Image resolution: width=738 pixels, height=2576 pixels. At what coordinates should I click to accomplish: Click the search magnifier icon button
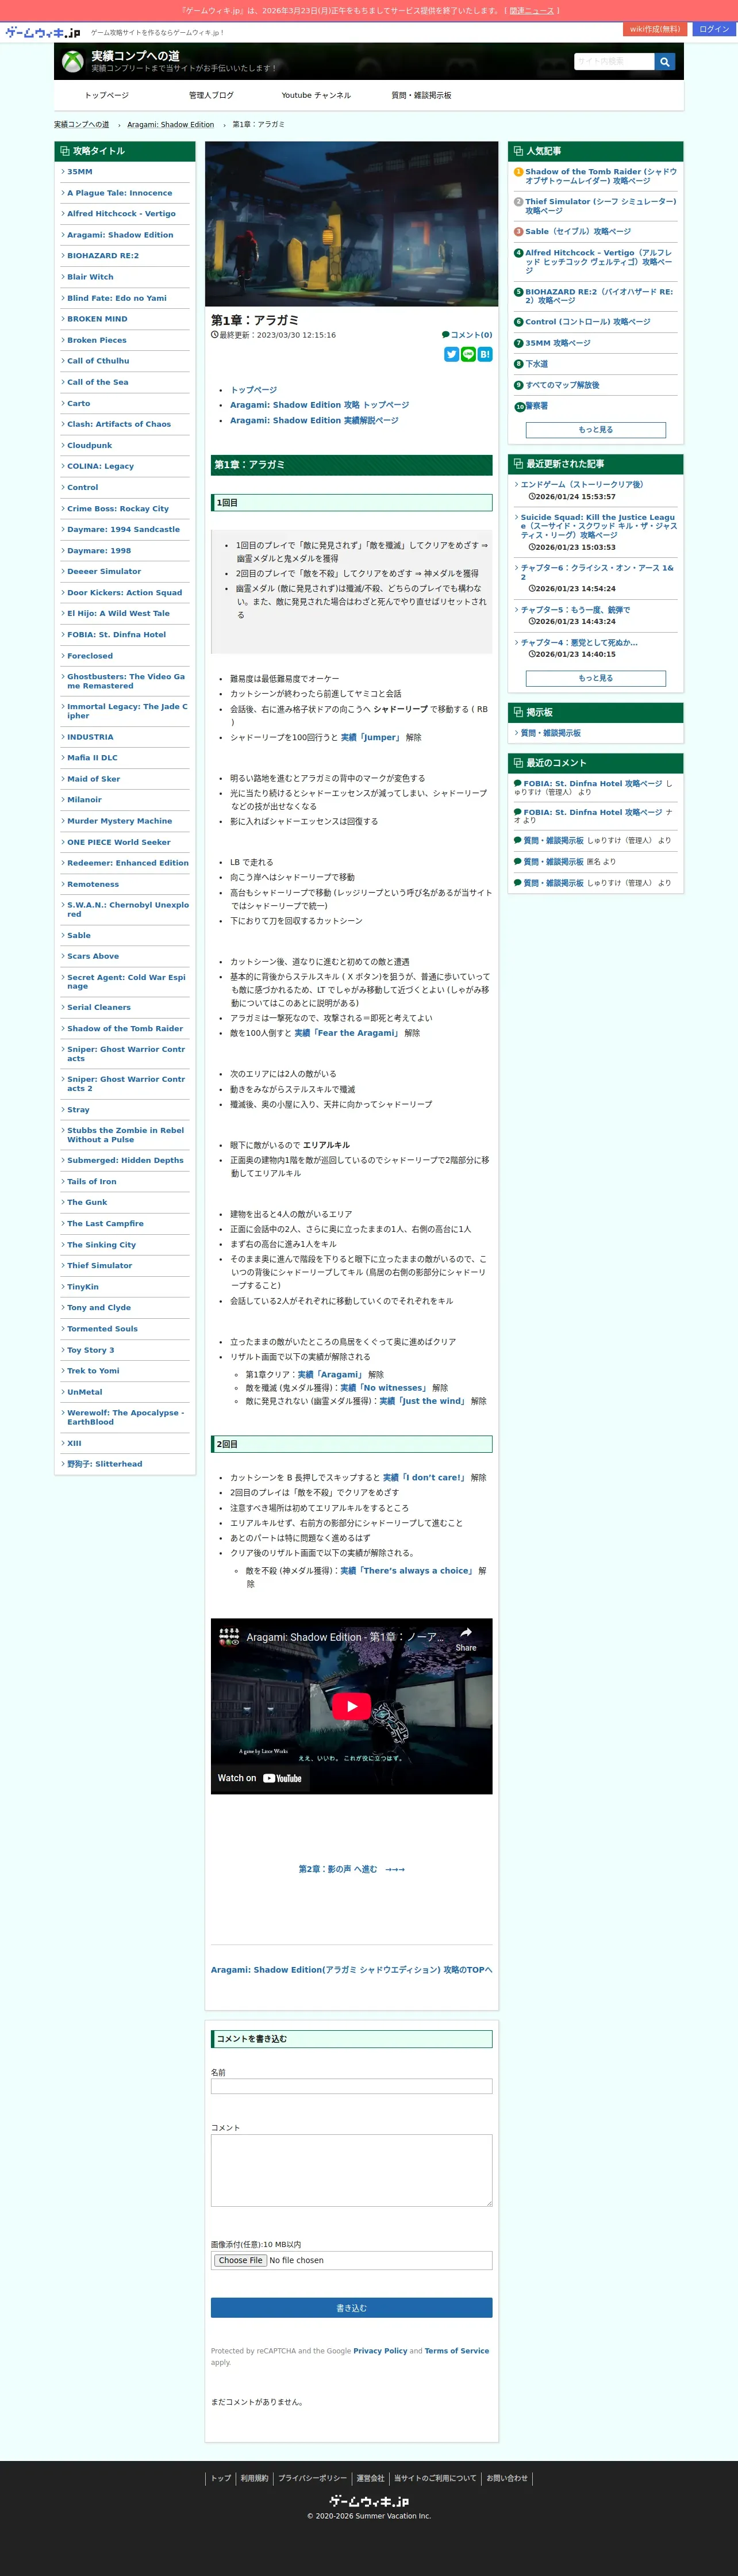tap(665, 62)
